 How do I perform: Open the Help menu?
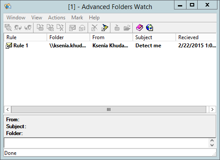[x=94, y=18]
